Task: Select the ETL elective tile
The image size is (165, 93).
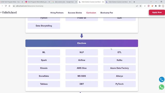Action: (x=119, y=52)
